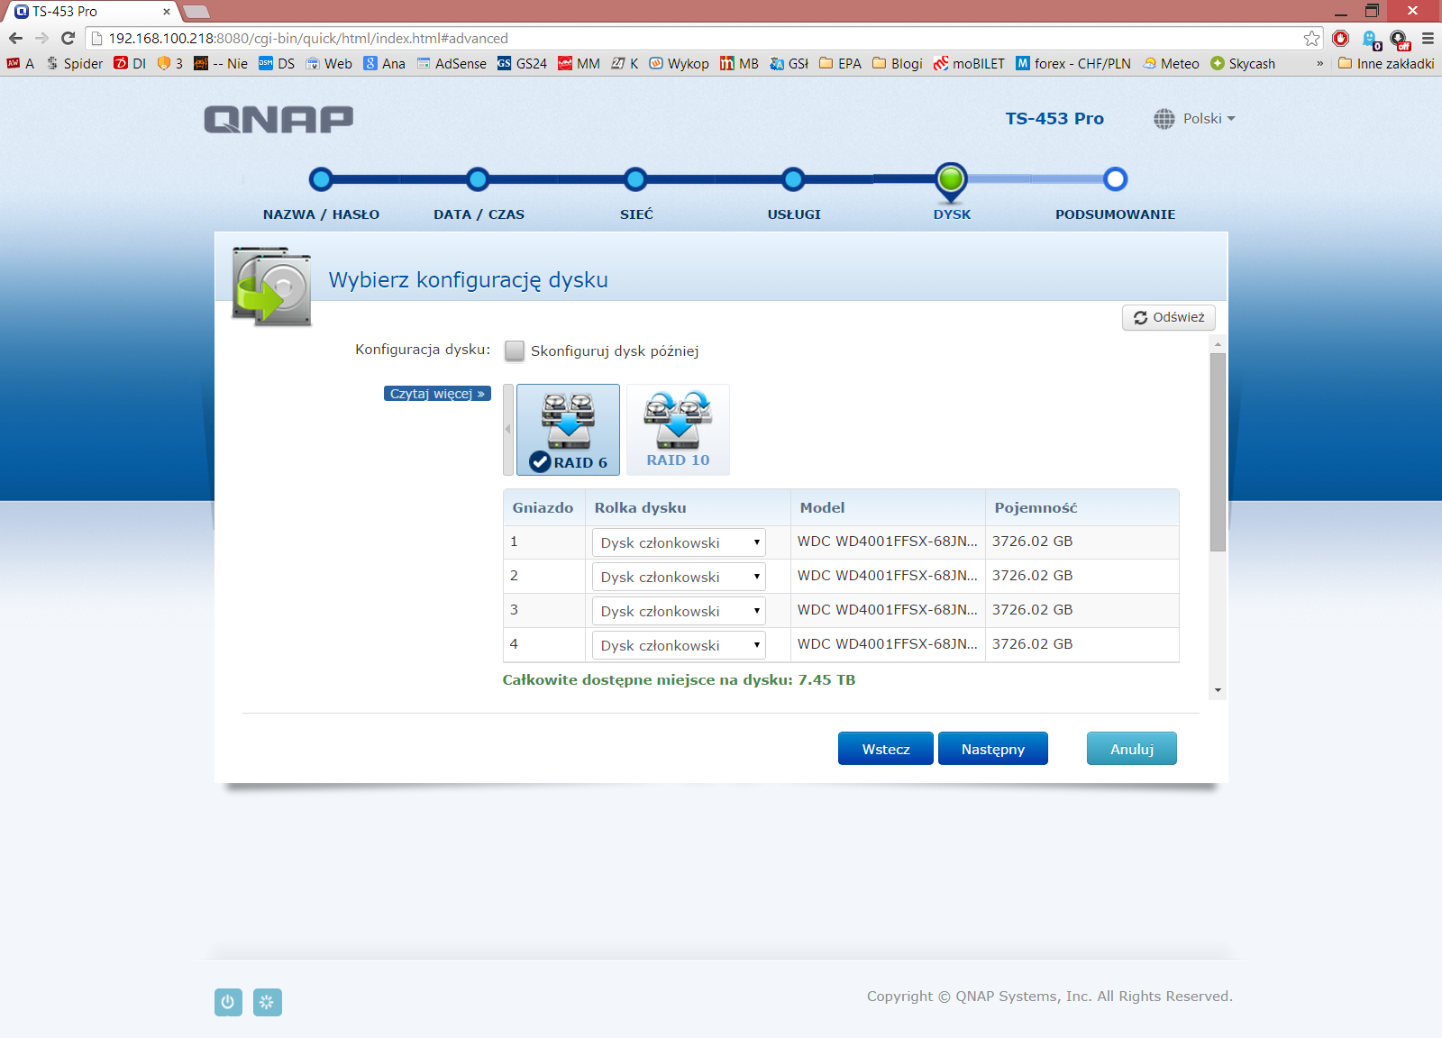The height and width of the screenshot is (1038, 1442).
Task: Expand disk role dropdown for slot 1
Action: coord(678,542)
